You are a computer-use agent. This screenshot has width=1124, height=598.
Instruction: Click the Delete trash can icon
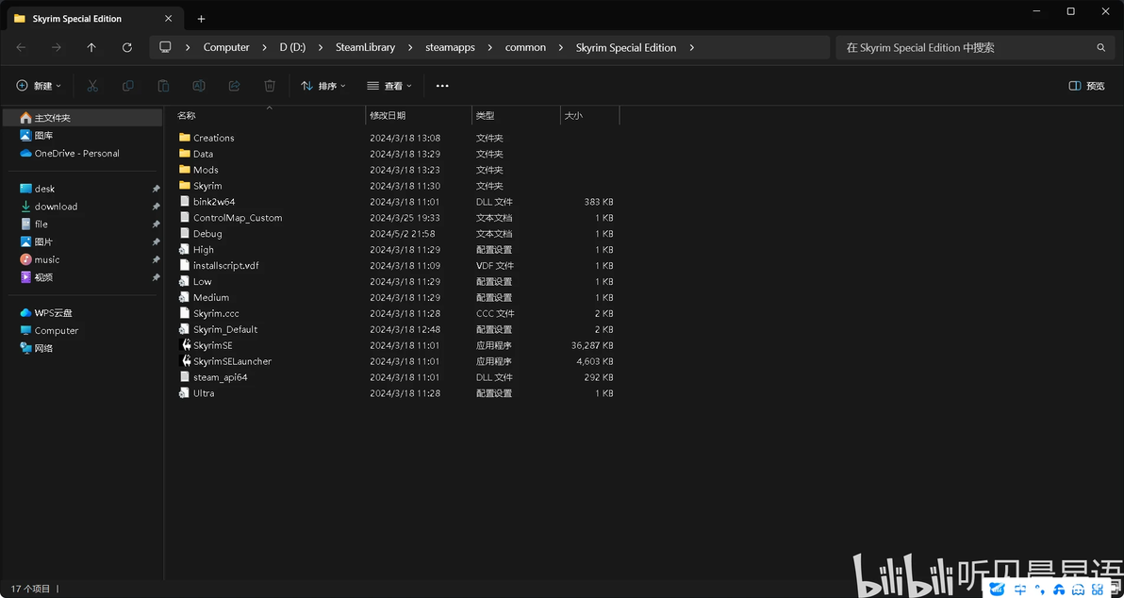coord(270,85)
